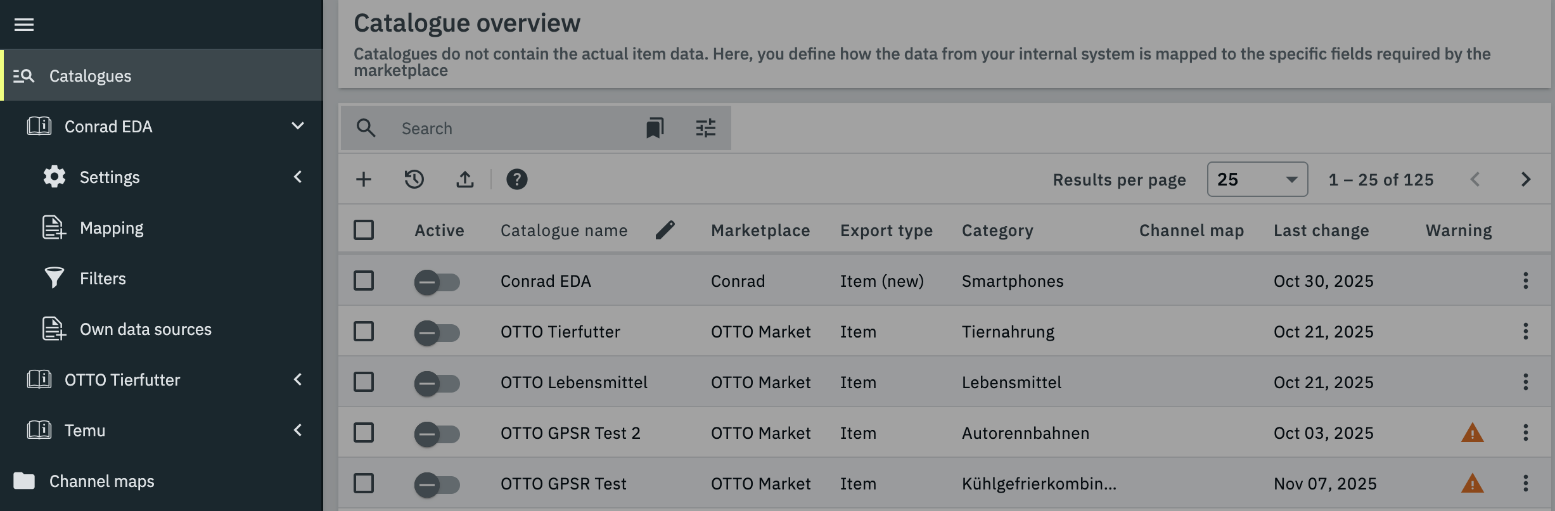Open the help question mark icon
1555x511 pixels.
pos(517,179)
